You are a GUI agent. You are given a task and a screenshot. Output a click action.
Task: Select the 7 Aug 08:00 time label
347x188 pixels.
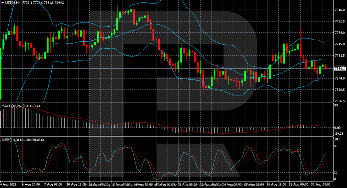tap(53, 184)
